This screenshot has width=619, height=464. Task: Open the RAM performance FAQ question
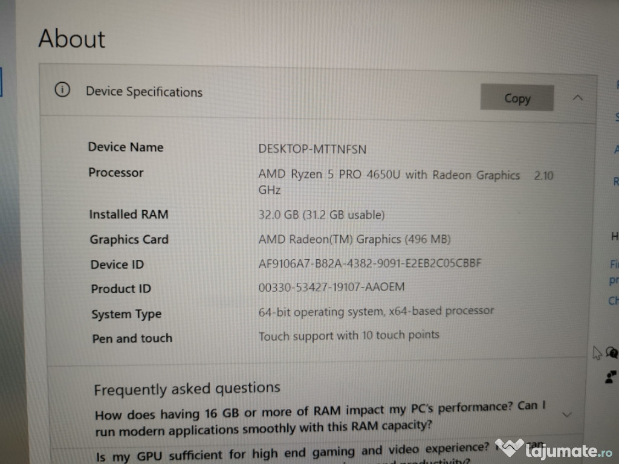(x=320, y=419)
